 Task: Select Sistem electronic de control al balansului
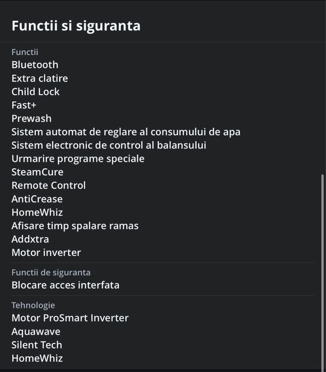pos(109,145)
